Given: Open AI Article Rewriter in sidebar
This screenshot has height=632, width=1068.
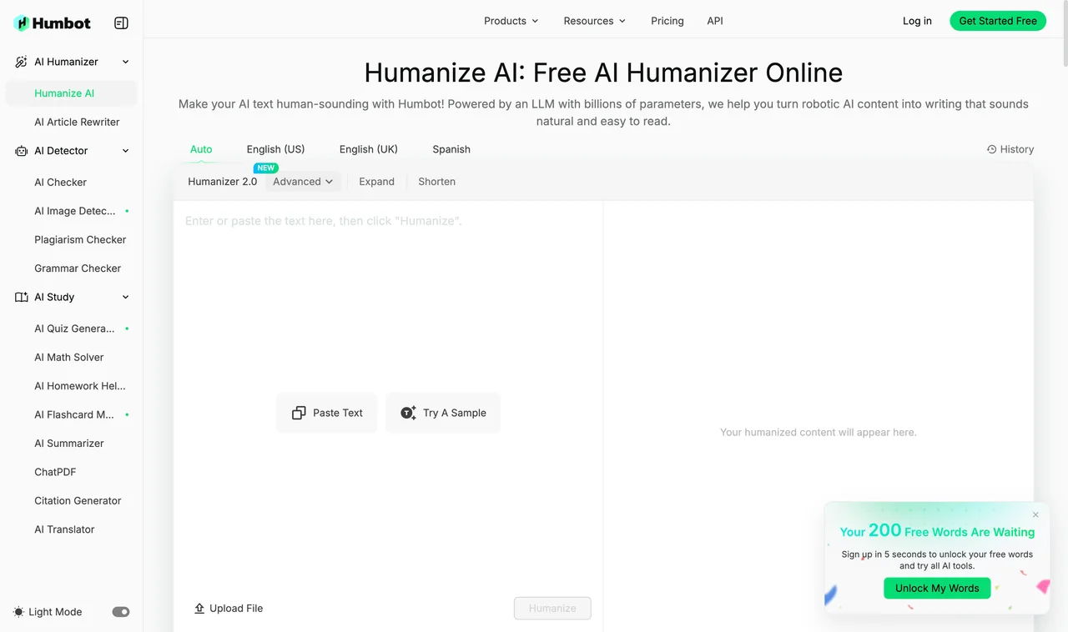Looking at the screenshot, I should pyautogui.click(x=77, y=122).
